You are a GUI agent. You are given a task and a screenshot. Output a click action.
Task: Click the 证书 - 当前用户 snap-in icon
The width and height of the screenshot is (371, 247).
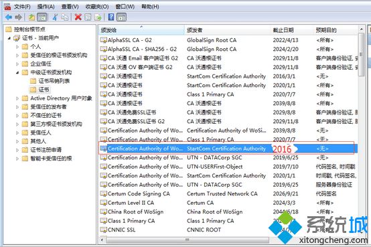pyautogui.click(x=17, y=38)
